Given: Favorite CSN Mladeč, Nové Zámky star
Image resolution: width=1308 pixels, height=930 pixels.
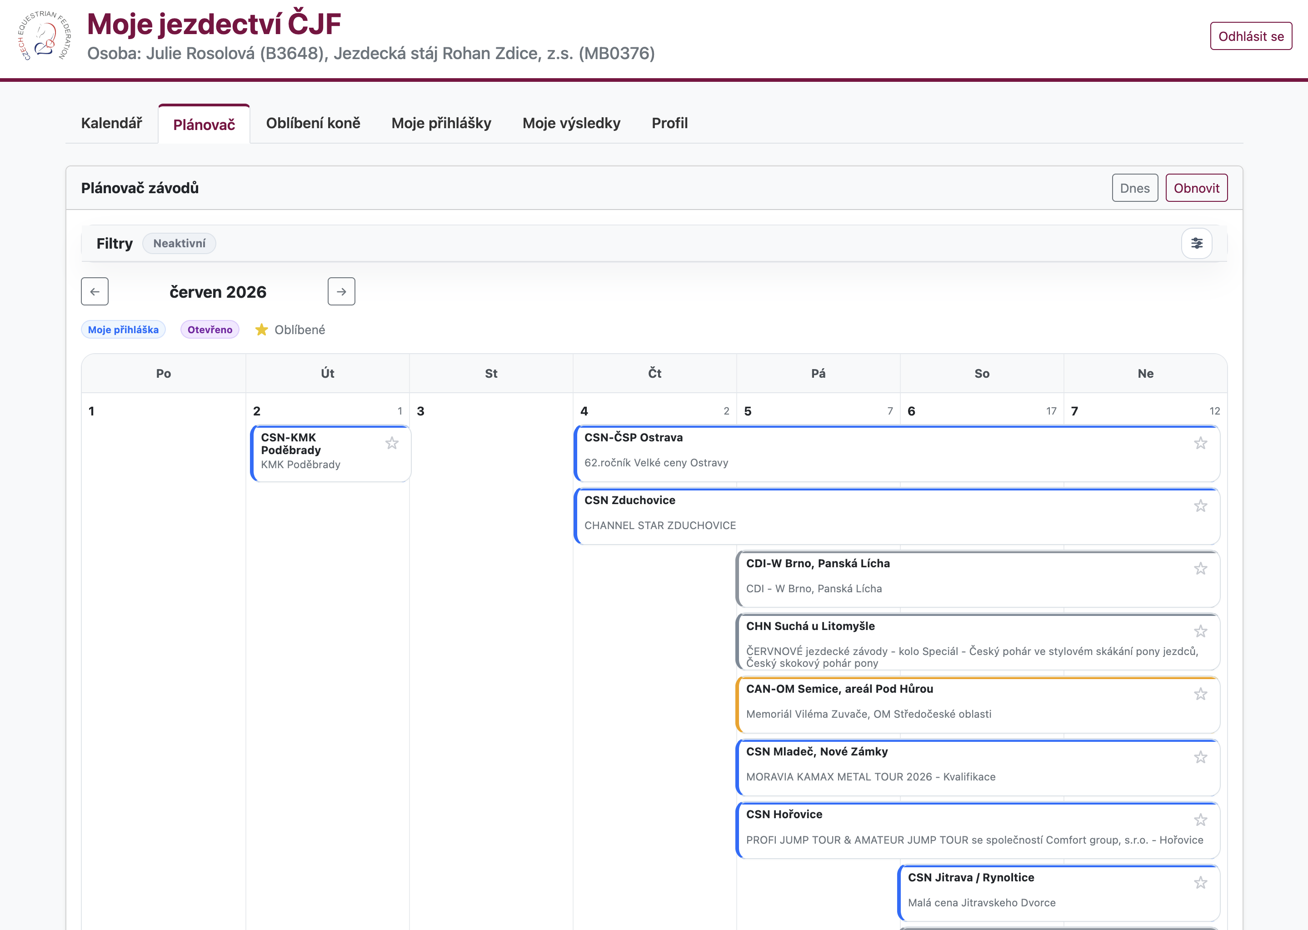Looking at the screenshot, I should pyautogui.click(x=1200, y=758).
